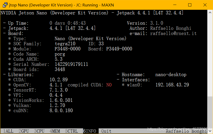
Task: Click Board value P3449-0000
Action: tap(119, 49)
